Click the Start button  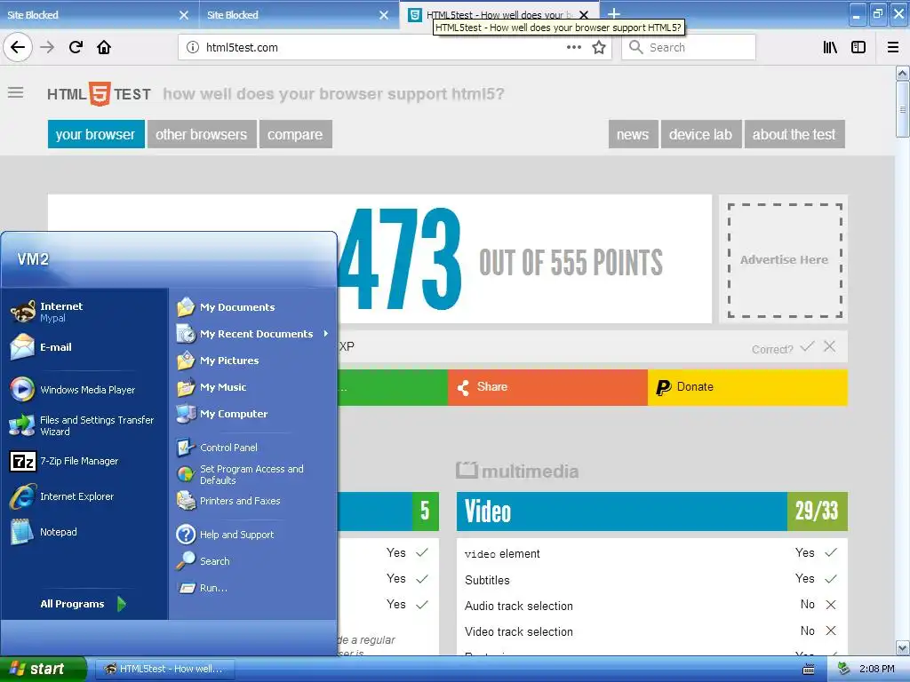pos(44,669)
